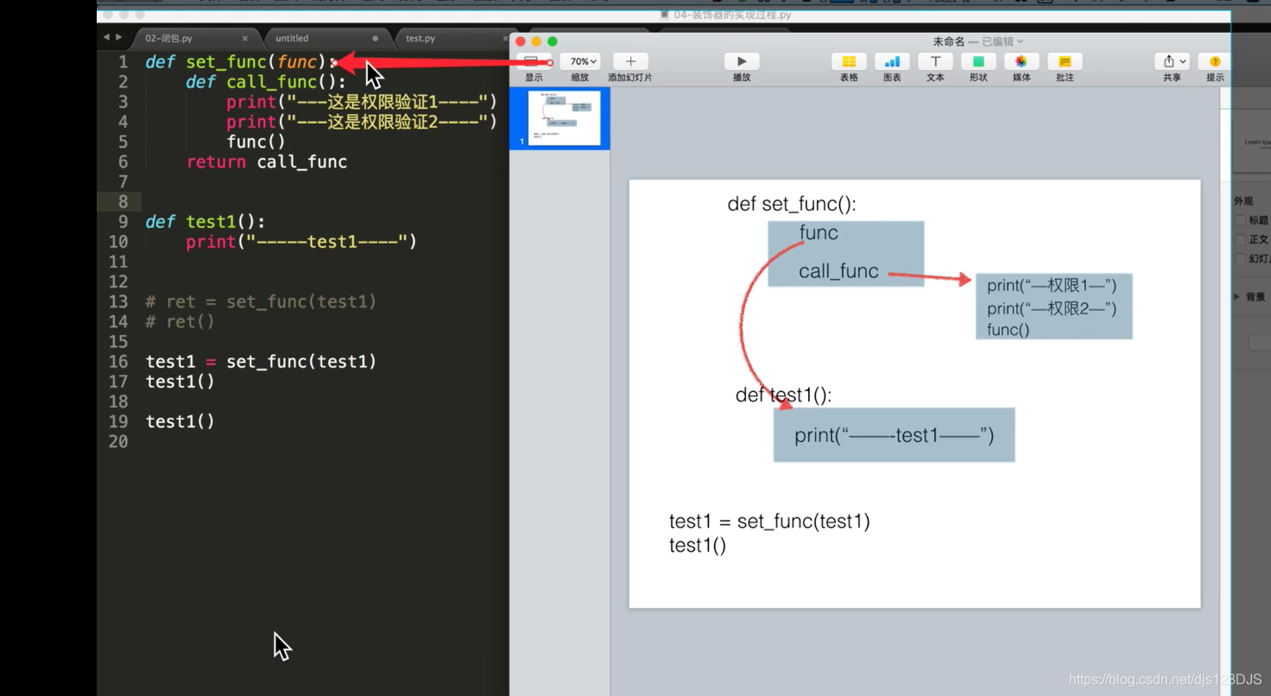Switch to the test.py tab
Viewport: 1271px width, 696px height.
tap(421, 38)
